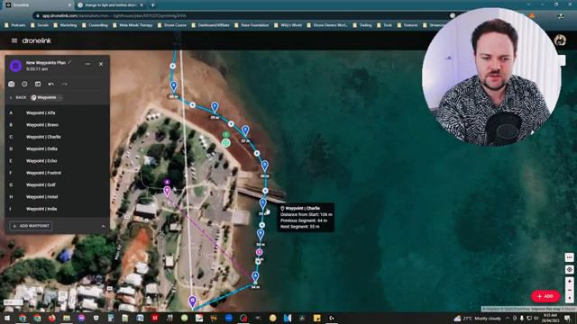Click the camera icon in plan toolbar

point(12,84)
